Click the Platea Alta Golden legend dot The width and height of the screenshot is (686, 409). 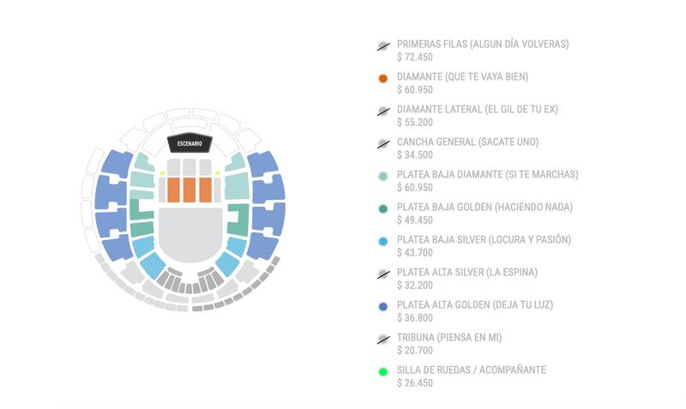383,307
